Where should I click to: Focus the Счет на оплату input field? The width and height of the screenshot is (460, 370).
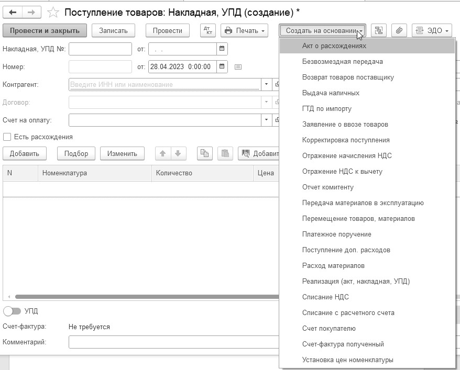click(165, 120)
